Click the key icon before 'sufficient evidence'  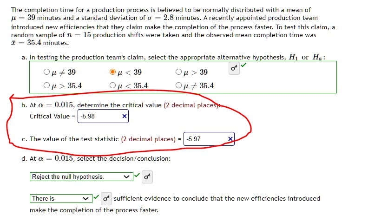point(106,199)
